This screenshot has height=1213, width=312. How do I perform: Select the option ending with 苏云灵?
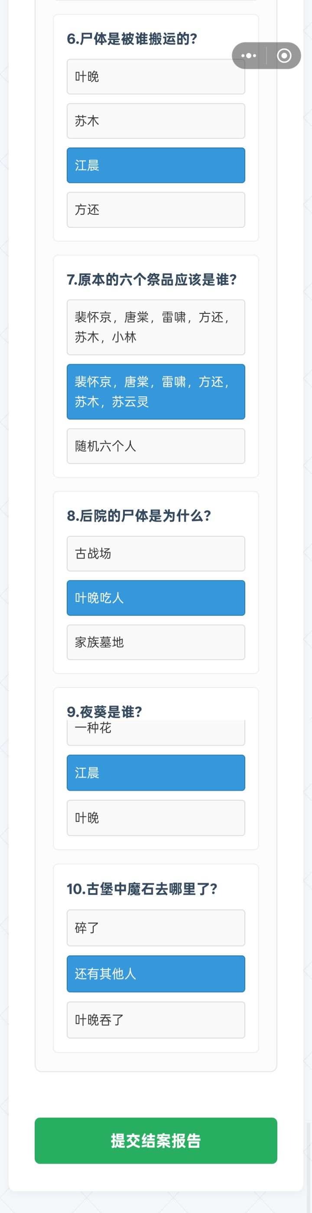156,392
